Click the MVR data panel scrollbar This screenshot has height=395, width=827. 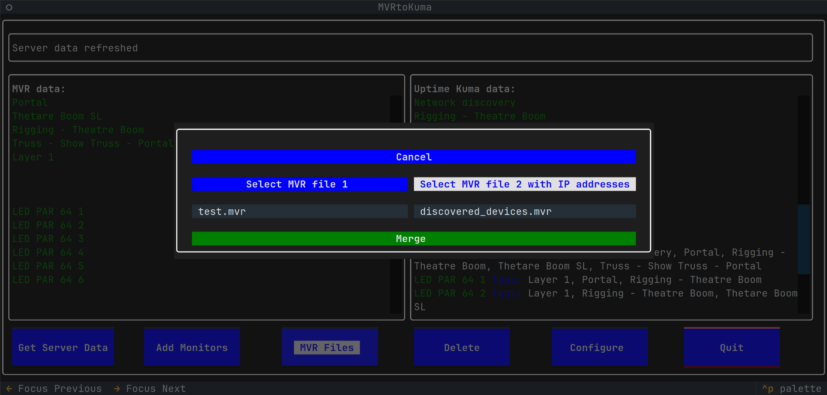pyautogui.click(x=396, y=204)
